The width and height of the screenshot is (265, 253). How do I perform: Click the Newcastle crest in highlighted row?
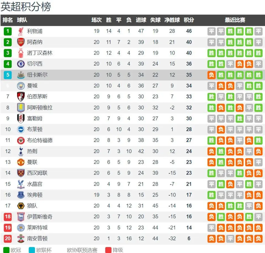pos(21,75)
